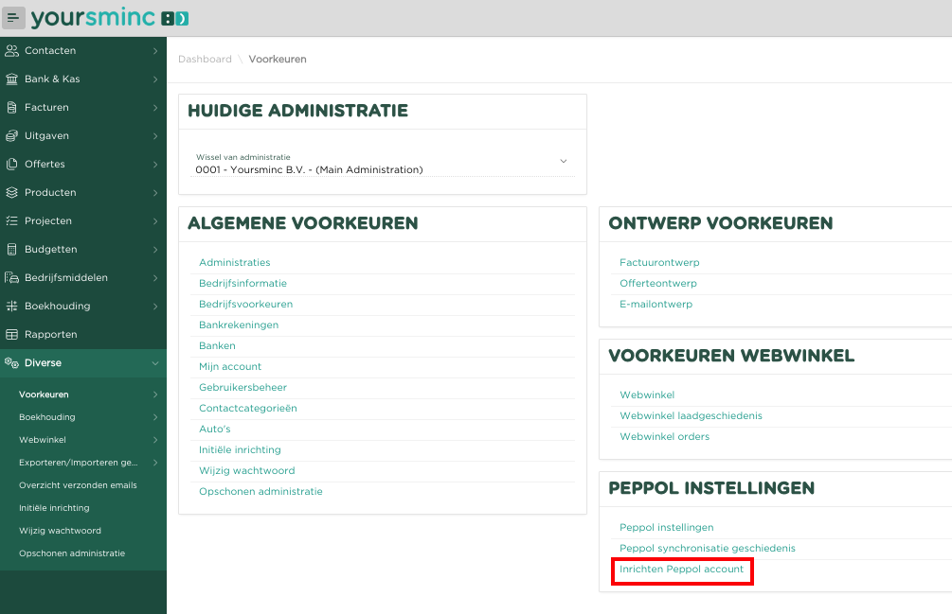
Task: Navigate to Dashboard breadcrumb
Action: [205, 59]
